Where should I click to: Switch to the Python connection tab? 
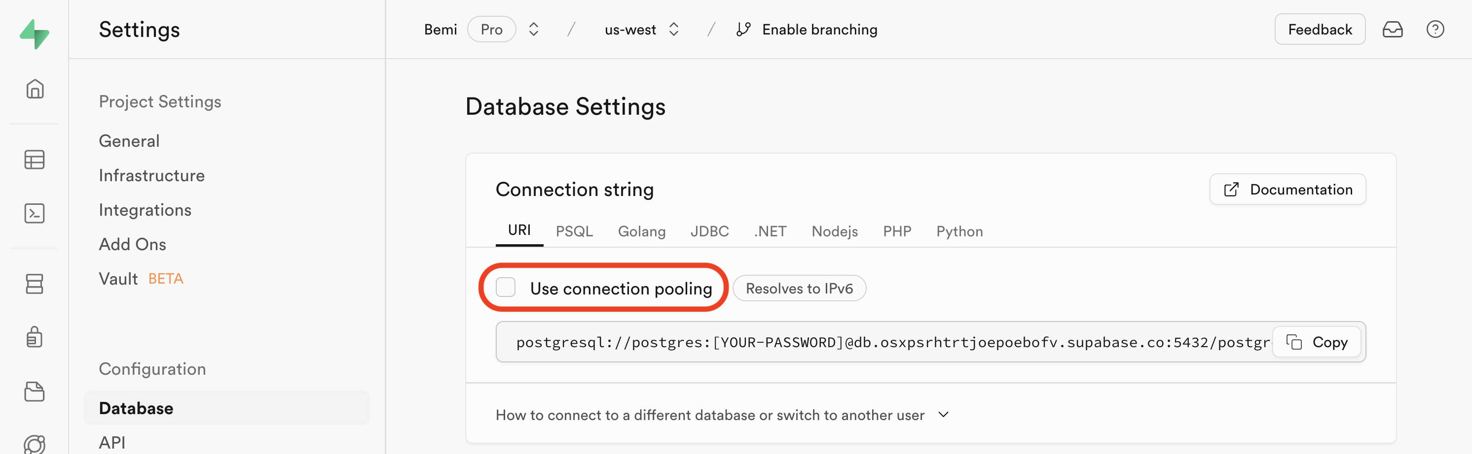(x=959, y=231)
